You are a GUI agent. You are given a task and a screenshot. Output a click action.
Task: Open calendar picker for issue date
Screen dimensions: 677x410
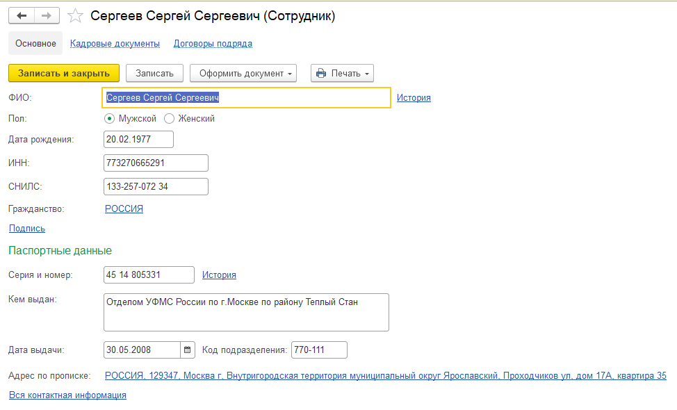[x=188, y=350]
